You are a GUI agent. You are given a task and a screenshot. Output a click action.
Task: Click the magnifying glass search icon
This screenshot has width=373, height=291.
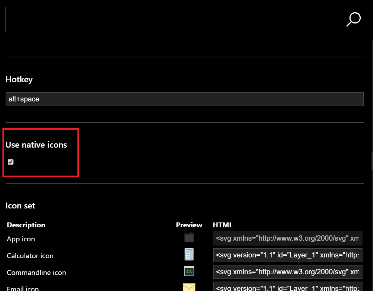pos(353,20)
